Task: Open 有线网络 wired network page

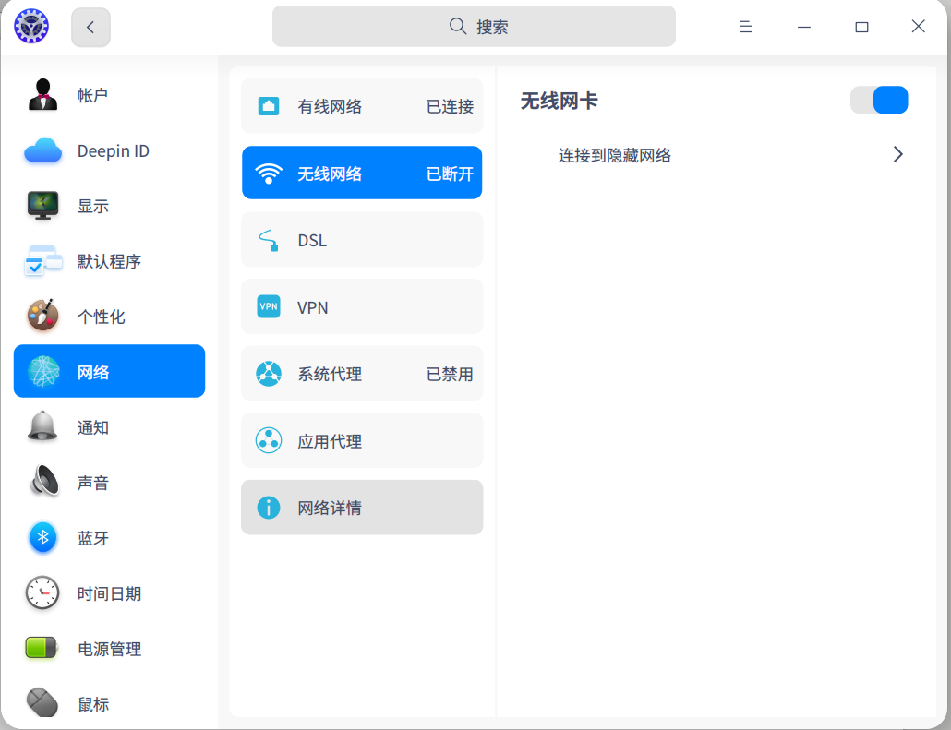Action: pyautogui.click(x=362, y=106)
